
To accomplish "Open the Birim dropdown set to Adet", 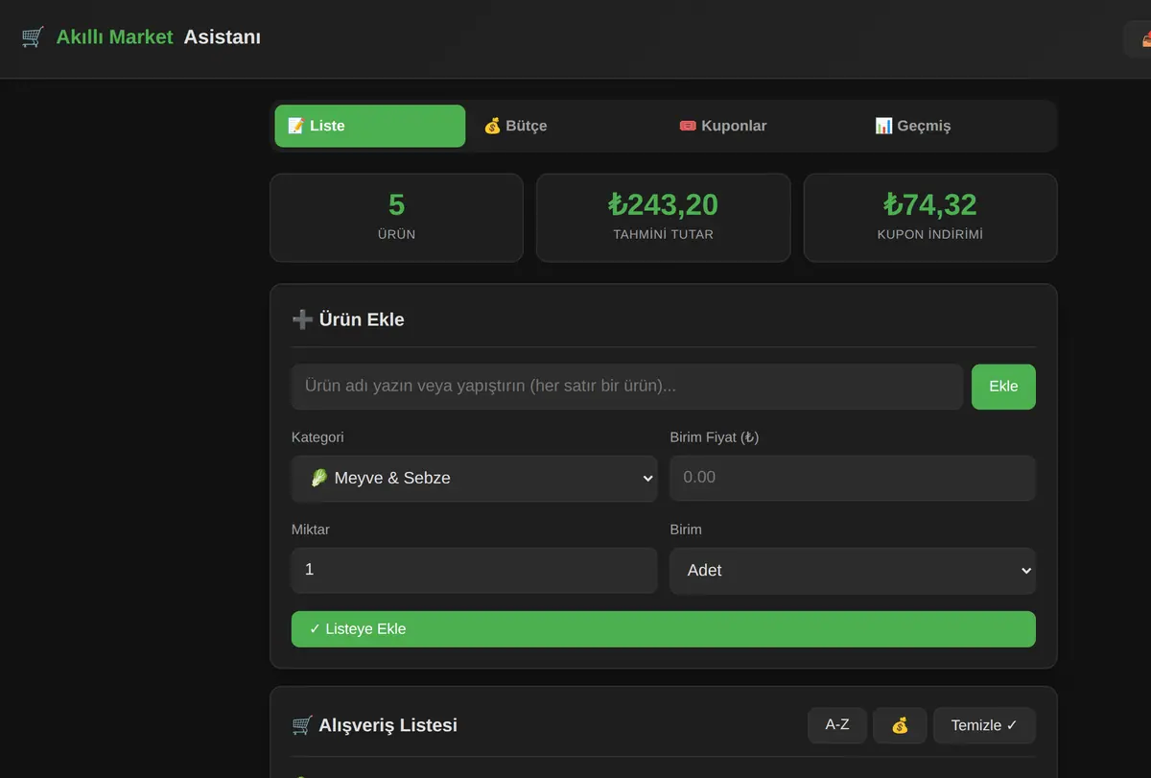I will click(853, 570).
